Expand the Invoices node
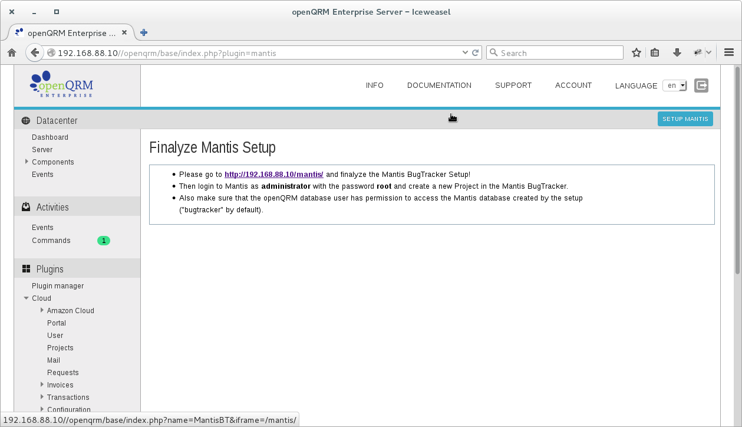Screen dimensions: 742x427 tap(42, 385)
